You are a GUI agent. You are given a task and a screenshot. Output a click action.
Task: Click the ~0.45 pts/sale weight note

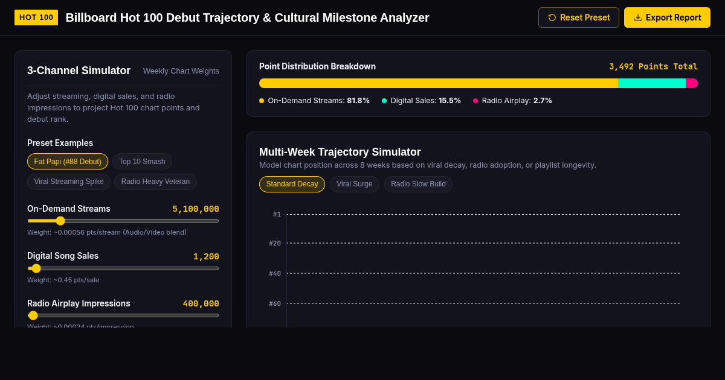tap(63, 280)
